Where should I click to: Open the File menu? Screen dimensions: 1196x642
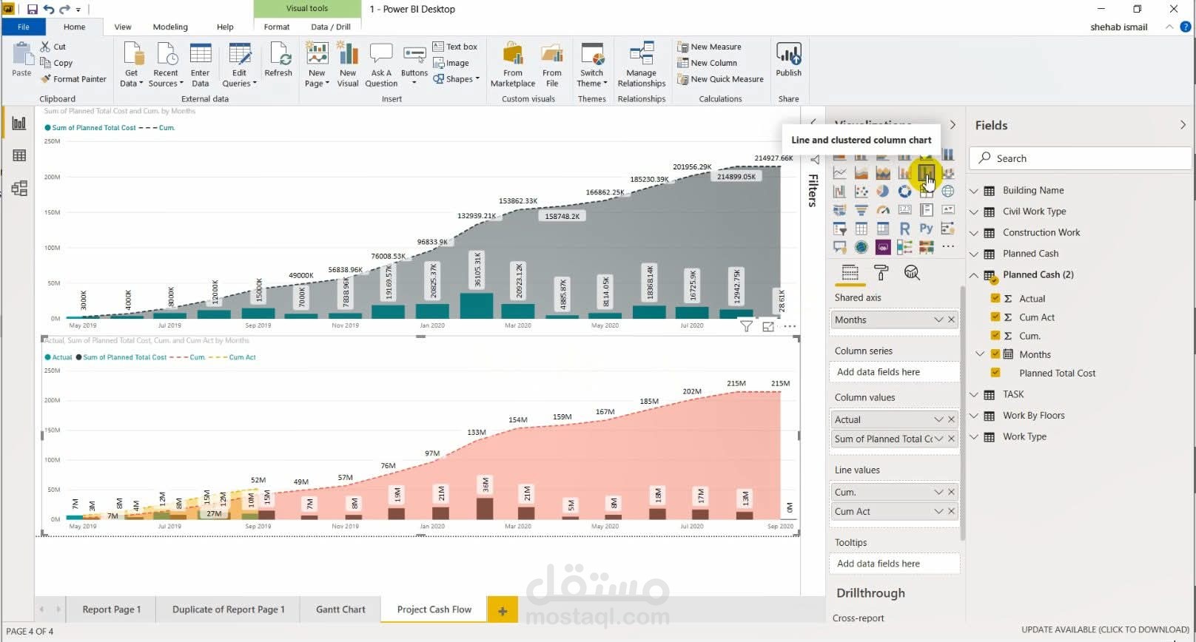[x=24, y=27]
